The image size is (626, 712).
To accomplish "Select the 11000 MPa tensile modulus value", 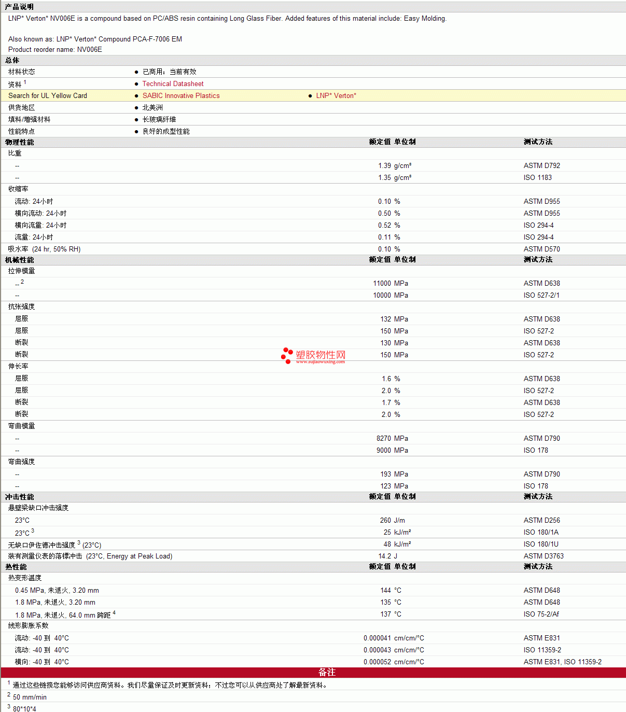I will pyautogui.click(x=391, y=283).
